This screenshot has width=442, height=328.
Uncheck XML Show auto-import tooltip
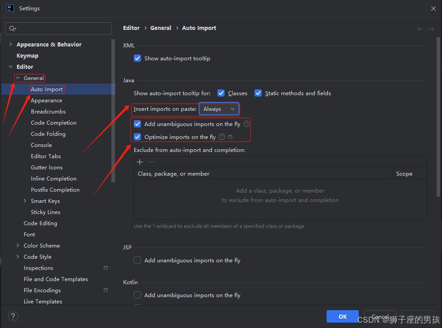[x=137, y=58]
